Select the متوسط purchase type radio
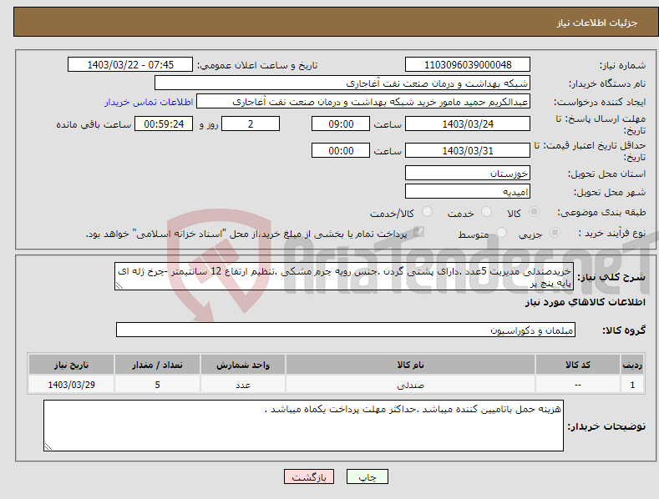This screenshot has width=659, height=499. 501,232
